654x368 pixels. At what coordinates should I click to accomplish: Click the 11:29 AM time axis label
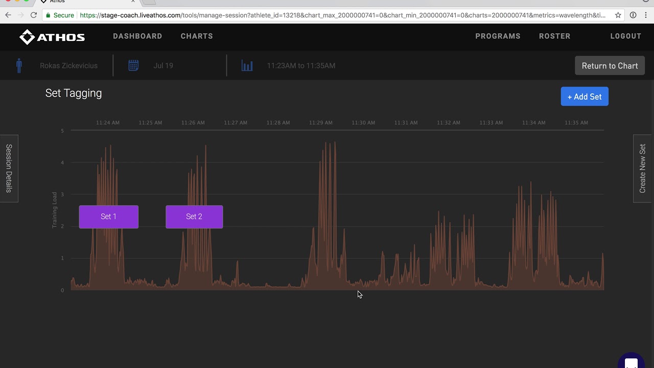click(321, 123)
